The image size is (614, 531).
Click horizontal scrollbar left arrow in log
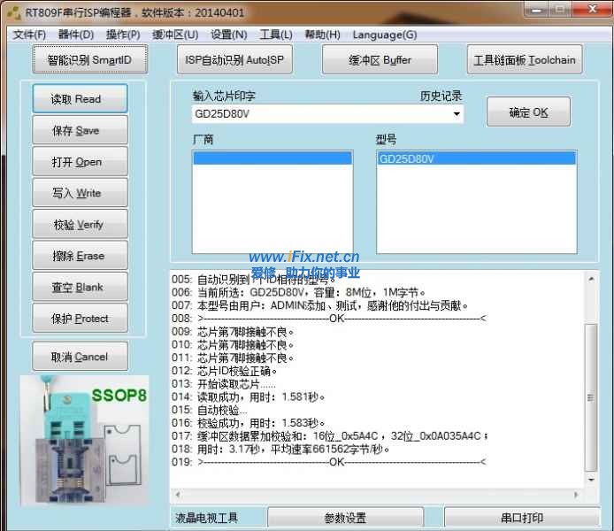(x=178, y=495)
